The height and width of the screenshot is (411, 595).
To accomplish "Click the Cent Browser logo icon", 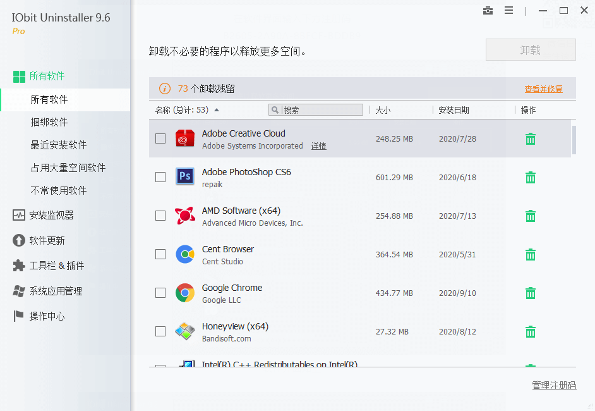I will coord(185,254).
